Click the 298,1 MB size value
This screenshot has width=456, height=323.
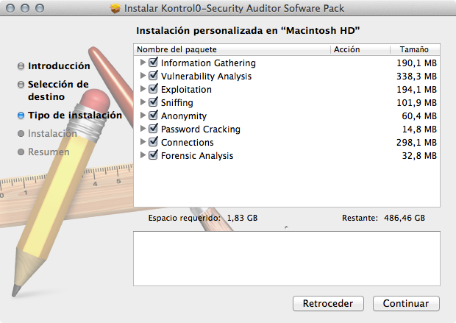pyautogui.click(x=417, y=142)
